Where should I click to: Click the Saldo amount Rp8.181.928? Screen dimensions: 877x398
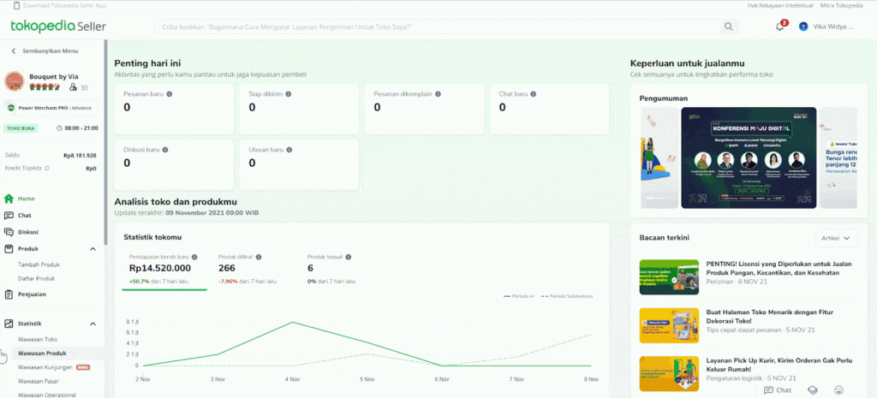80,156
